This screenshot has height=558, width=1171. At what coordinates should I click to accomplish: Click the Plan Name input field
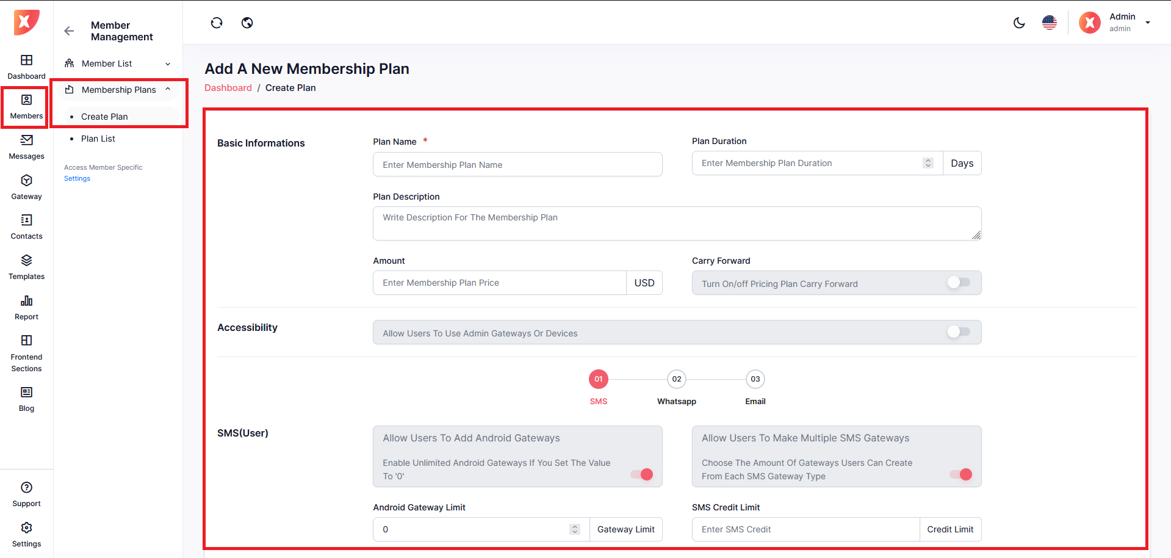(x=517, y=165)
